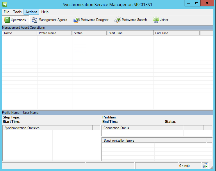The width and height of the screenshot is (216, 171).
Task: Click the status bar run icon
Action: point(205,166)
